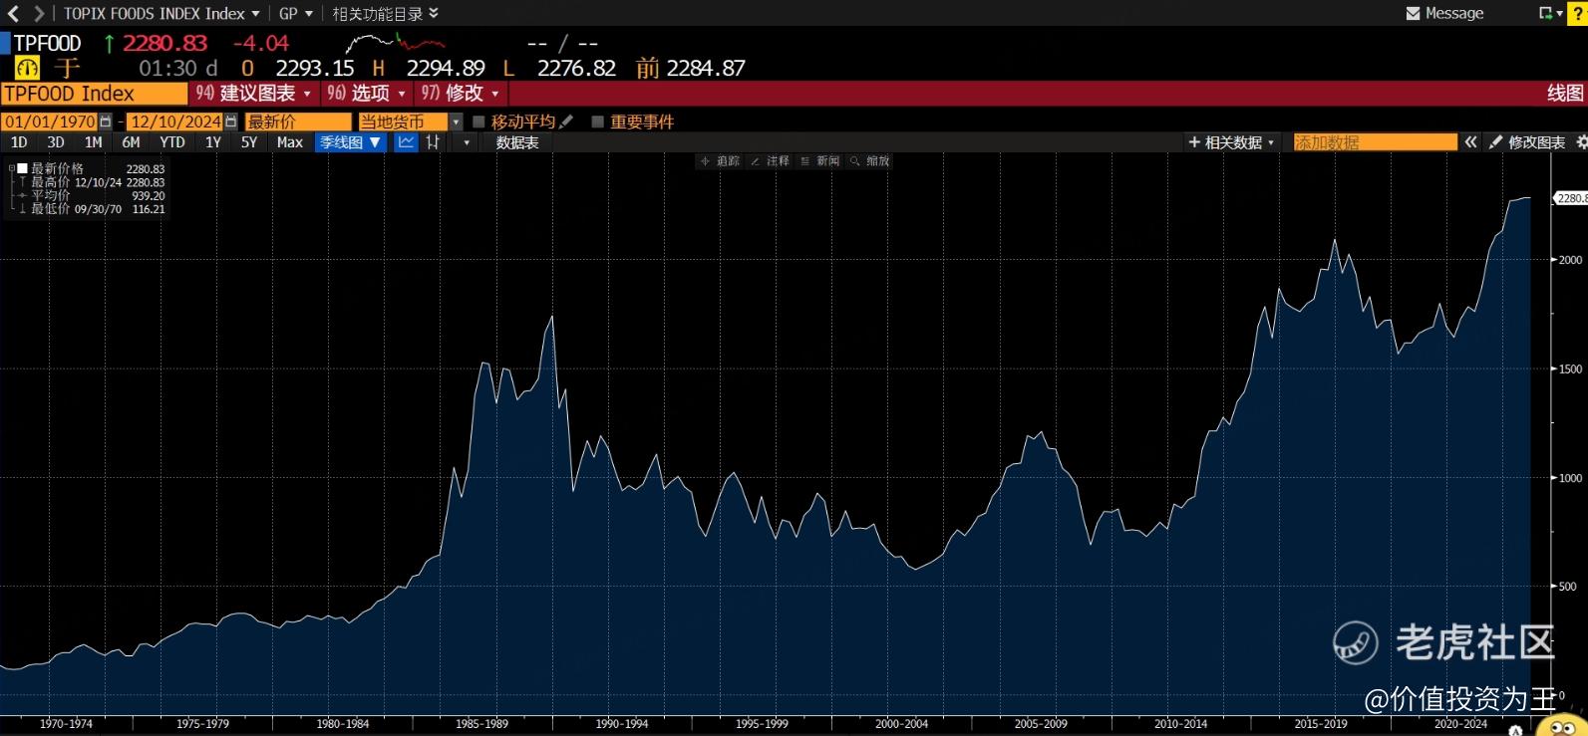Click the last price 2280.83 in red
This screenshot has height=736, width=1588.
click(165, 43)
